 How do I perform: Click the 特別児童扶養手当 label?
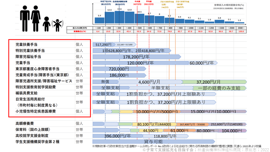(30, 50)
